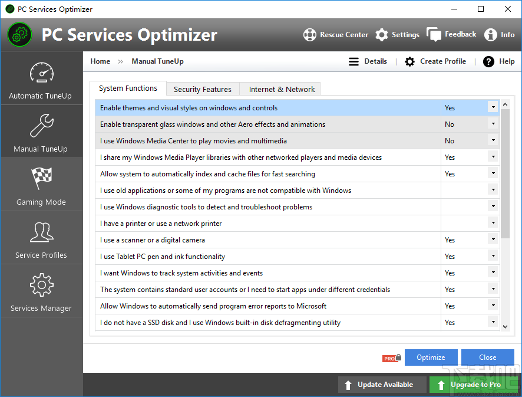Toggle the themes and visual styles setting
This screenshot has width=522, height=397.
click(493, 107)
